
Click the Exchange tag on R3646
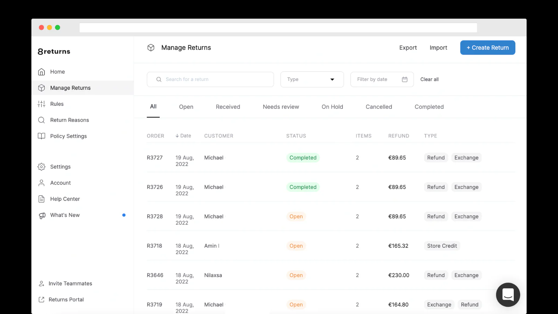466,275
